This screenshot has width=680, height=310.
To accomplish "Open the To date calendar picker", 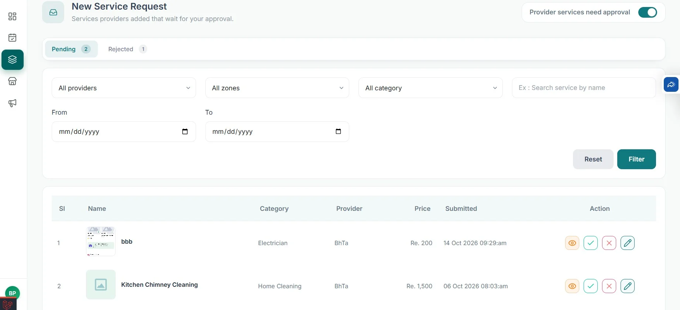I will tap(338, 132).
